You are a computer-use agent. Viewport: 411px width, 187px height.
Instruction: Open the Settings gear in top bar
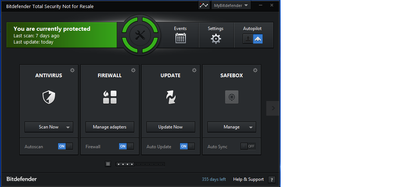coord(216,39)
